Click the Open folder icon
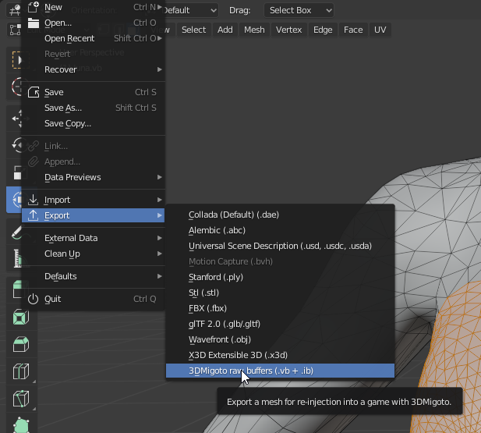This screenshot has height=433, width=481. pyautogui.click(x=33, y=23)
